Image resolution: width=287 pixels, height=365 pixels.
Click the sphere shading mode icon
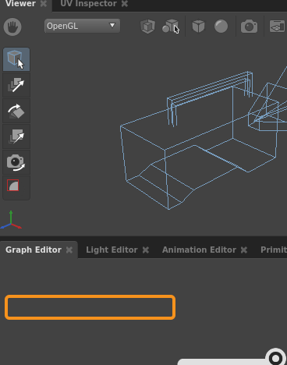click(221, 27)
